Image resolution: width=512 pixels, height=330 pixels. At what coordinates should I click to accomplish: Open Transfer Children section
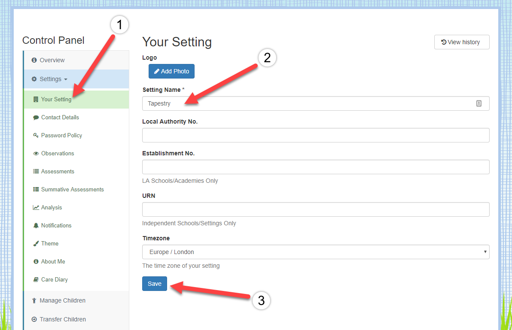pos(77,319)
